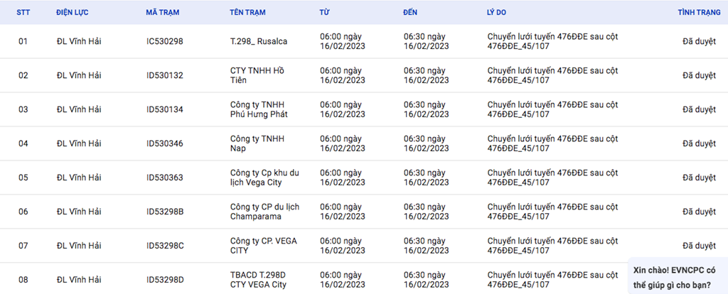Click station name T.298_ Rusalca
This screenshot has height=294, width=728.
pos(259,41)
